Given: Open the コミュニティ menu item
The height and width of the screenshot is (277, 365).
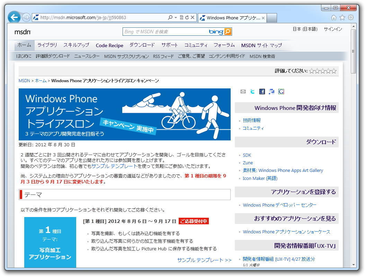Looking at the screenshot, I should (x=196, y=45).
